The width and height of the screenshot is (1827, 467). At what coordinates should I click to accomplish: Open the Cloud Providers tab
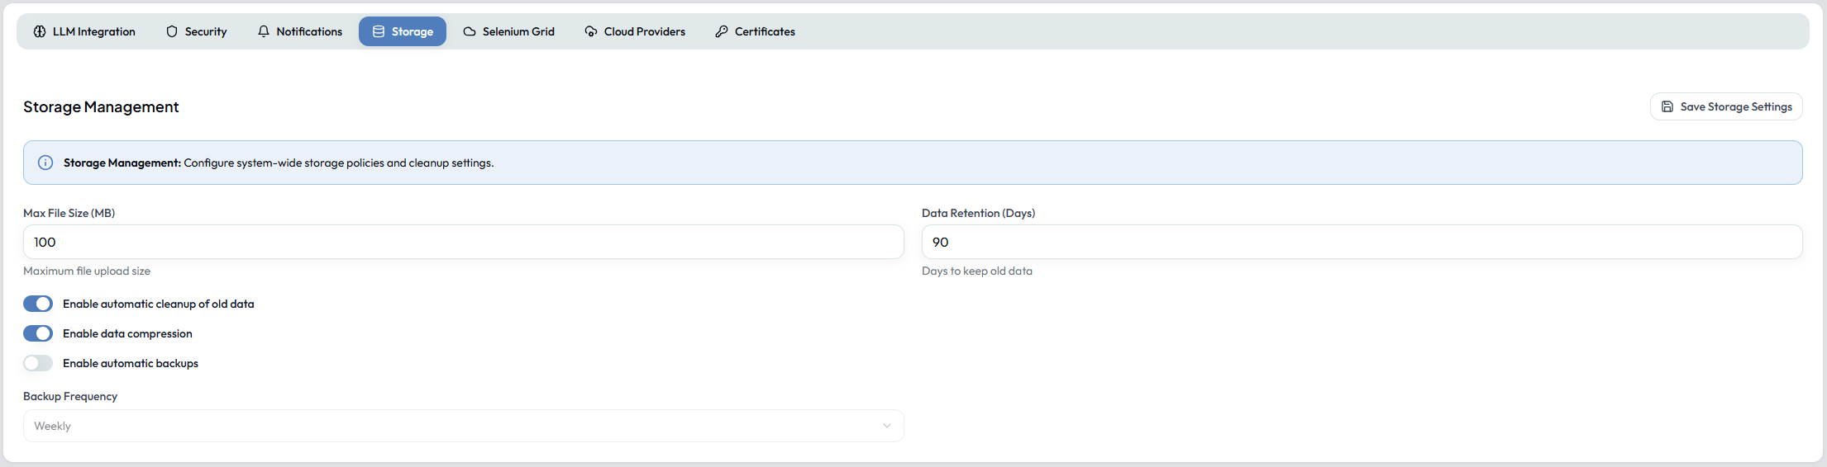pos(635,31)
